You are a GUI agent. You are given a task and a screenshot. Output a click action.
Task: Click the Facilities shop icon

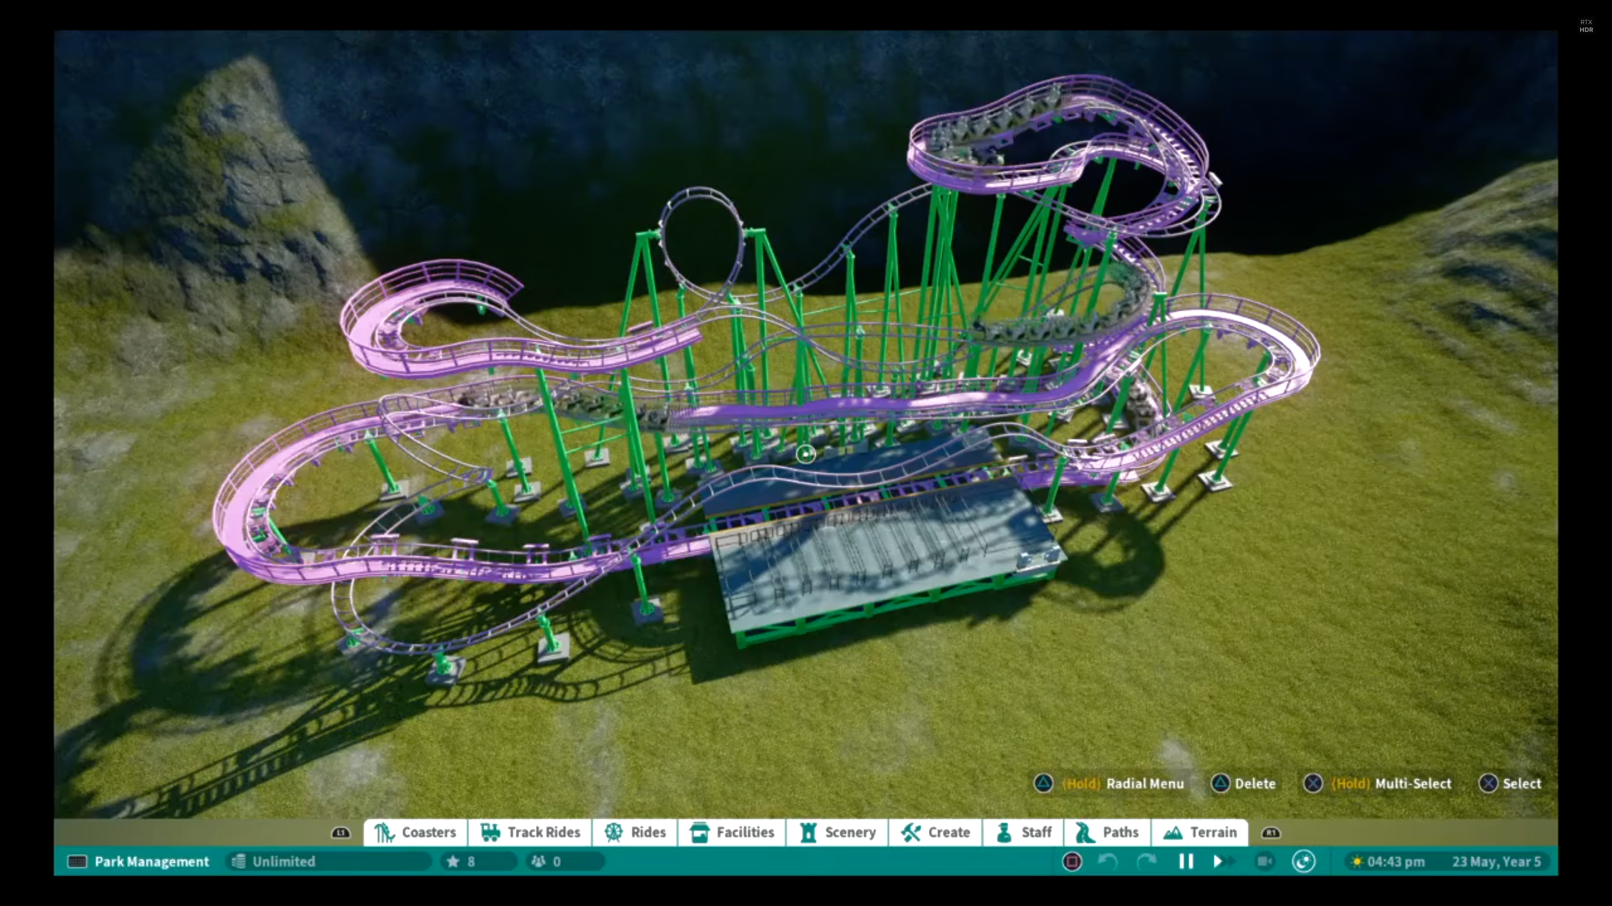point(699,832)
